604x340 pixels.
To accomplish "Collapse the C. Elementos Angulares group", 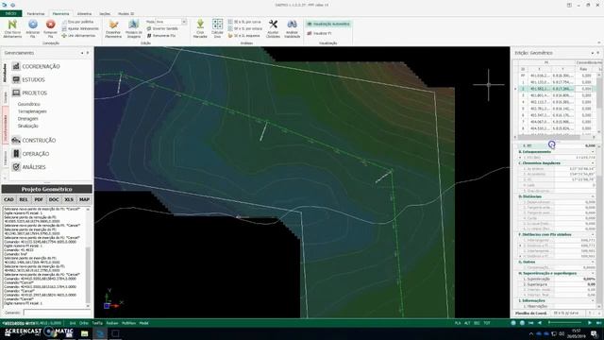I will (593, 163).
